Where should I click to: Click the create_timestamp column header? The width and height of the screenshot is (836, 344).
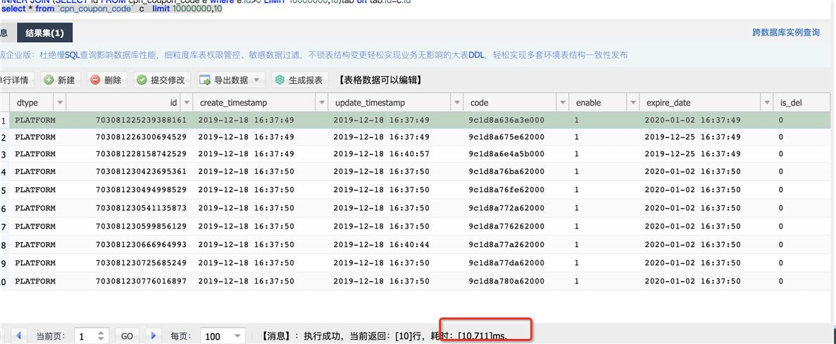coord(255,103)
